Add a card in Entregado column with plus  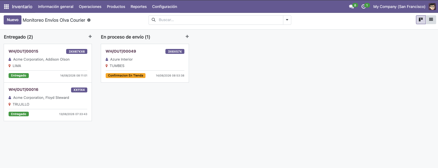(90, 36)
